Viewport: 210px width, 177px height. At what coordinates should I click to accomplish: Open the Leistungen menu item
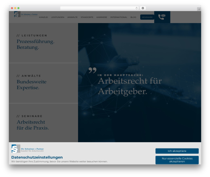point(58,17)
